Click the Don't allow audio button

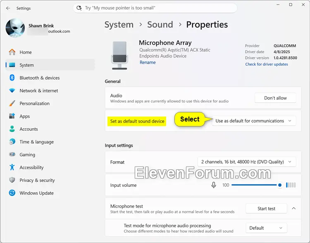tap(275, 98)
